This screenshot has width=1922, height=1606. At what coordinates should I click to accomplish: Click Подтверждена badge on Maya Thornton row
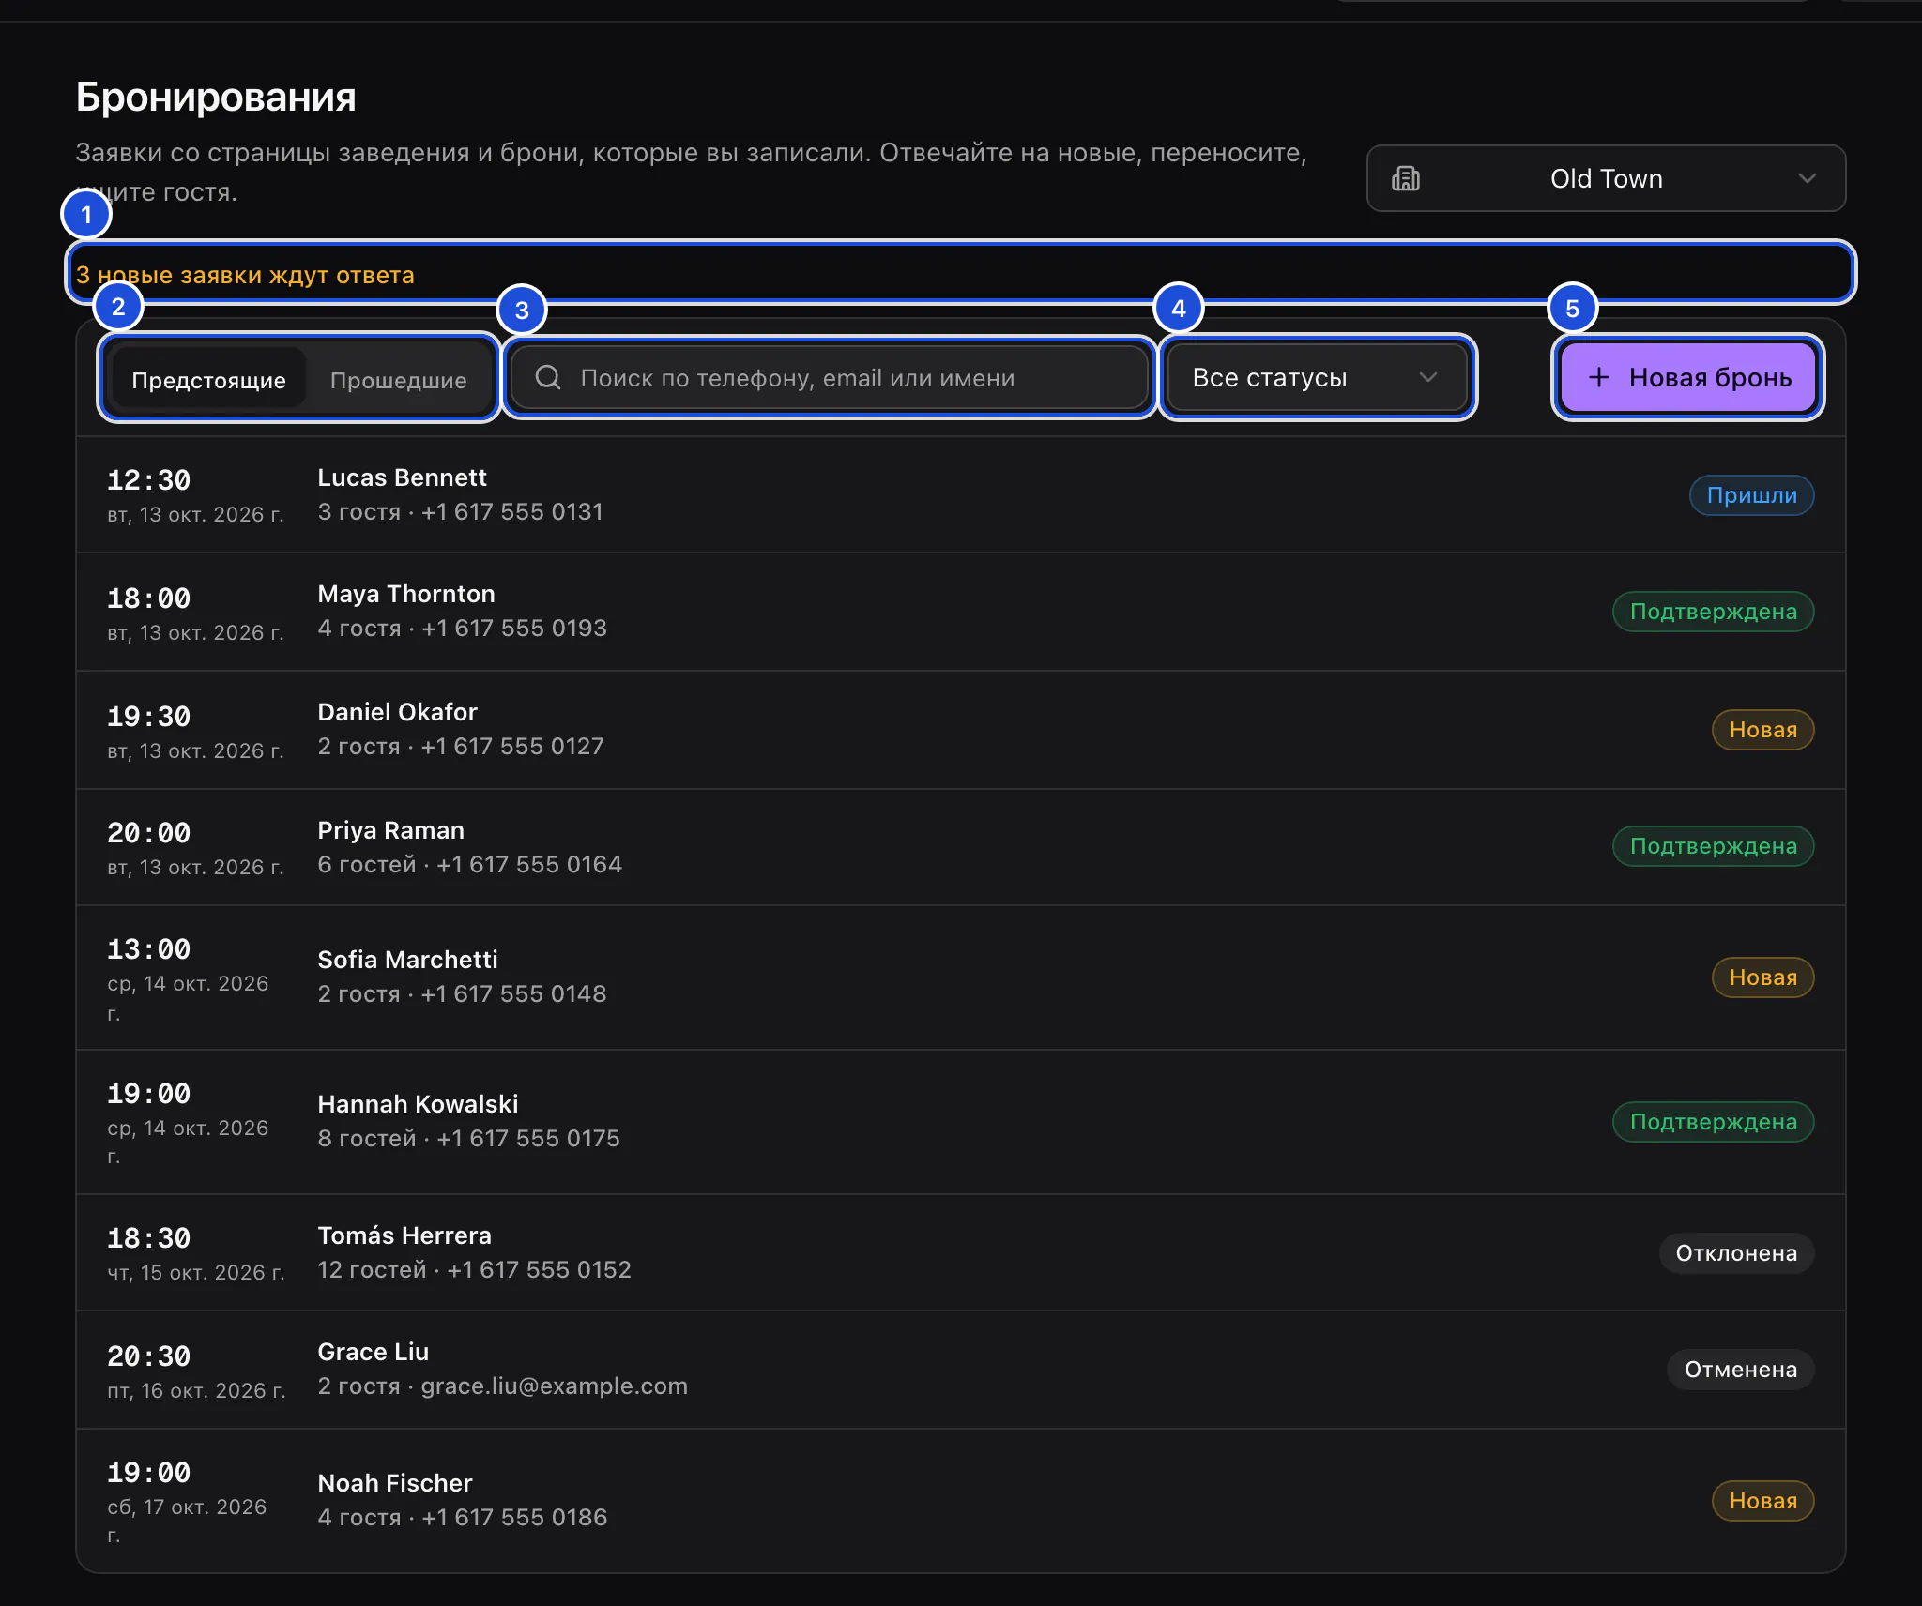click(1713, 612)
